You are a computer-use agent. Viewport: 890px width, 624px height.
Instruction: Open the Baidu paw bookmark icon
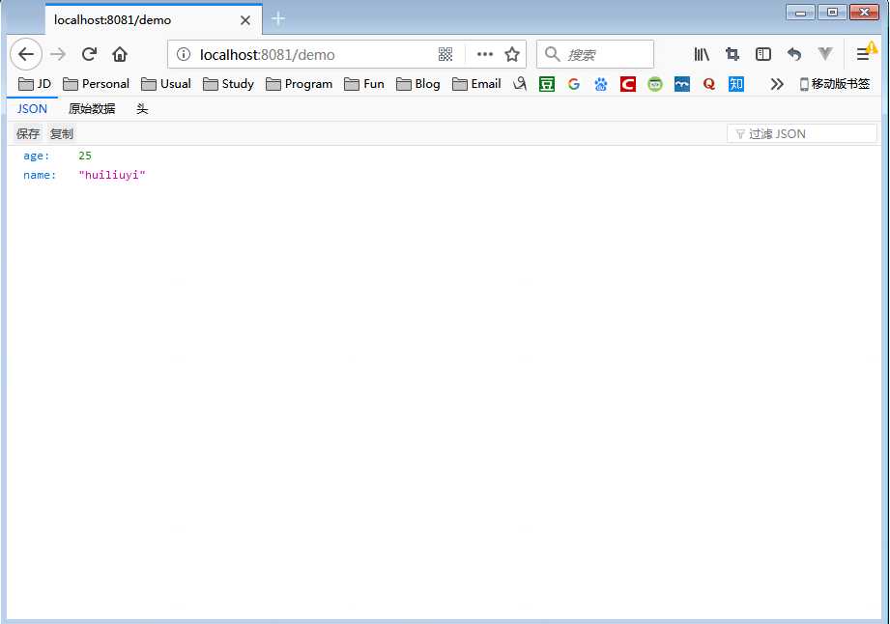click(x=600, y=84)
